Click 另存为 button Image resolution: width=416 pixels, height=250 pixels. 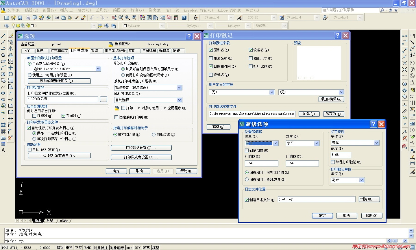[x=334, y=114]
